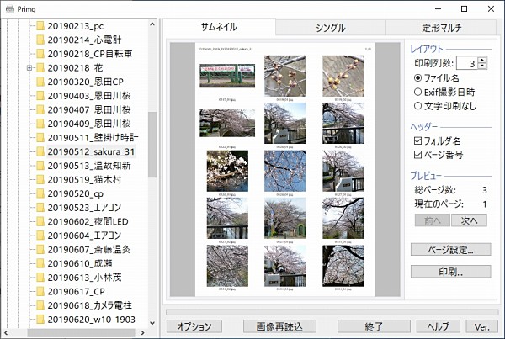Click folder icon beside 20190618_カメラ電柱
Screen dimensions: 505x339
40,305
